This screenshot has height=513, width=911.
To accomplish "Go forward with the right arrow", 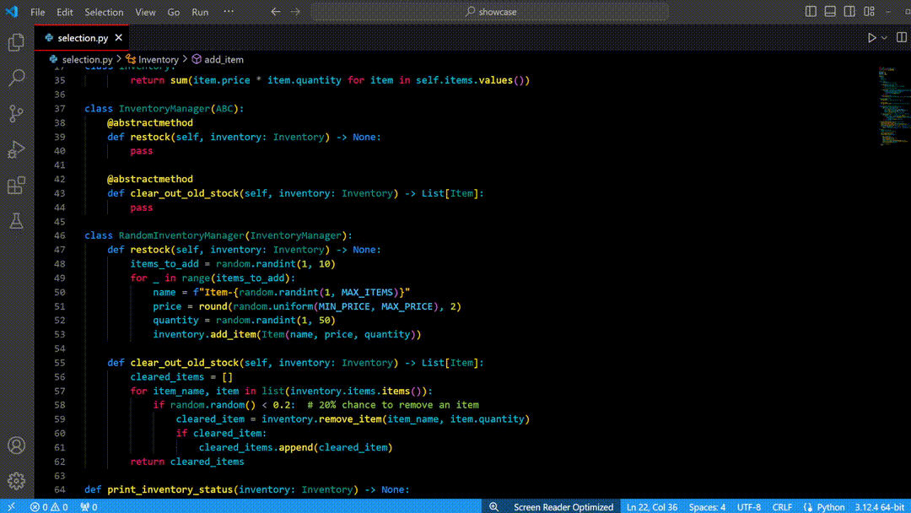I will coord(295,12).
